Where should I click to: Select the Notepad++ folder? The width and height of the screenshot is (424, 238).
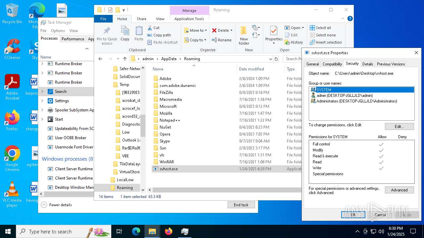coord(170,120)
